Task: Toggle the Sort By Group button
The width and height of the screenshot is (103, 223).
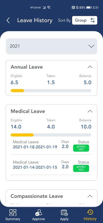Action: coord(85,20)
